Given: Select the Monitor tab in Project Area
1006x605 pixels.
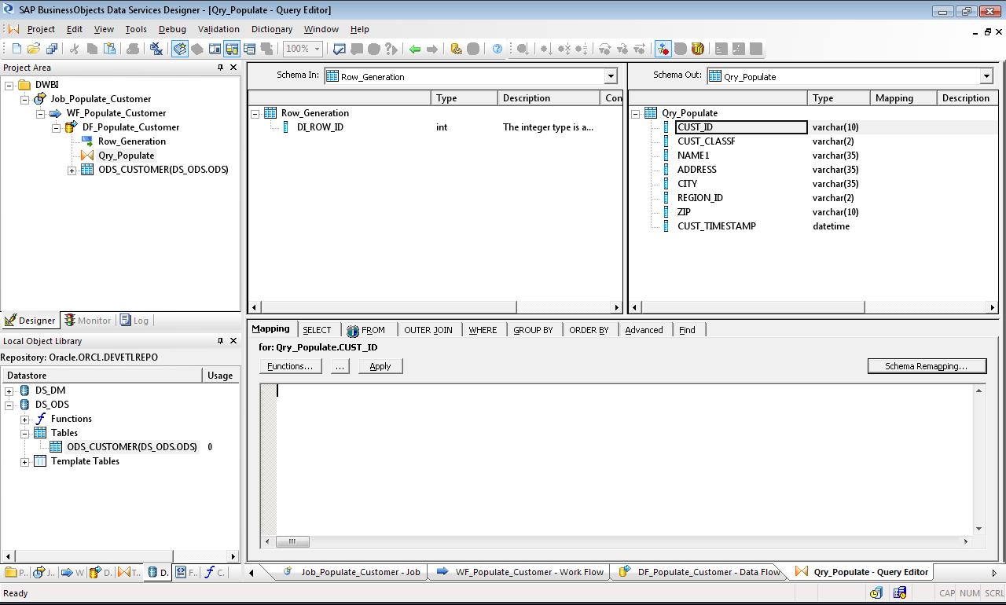Looking at the screenshot, I should [88, 321].
